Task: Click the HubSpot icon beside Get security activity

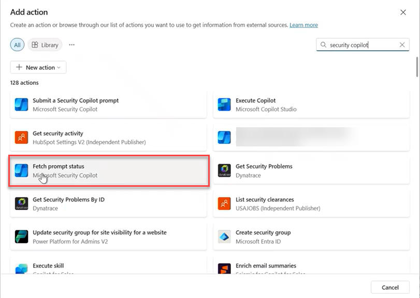Action: coord(21,138)
